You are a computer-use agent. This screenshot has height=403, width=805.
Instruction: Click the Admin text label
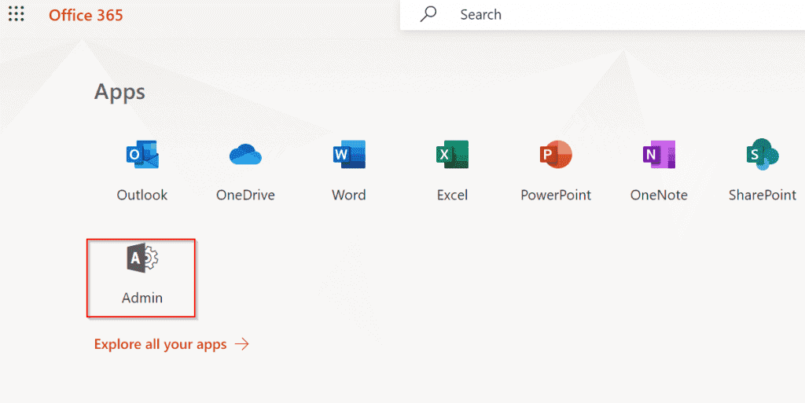[142, 298]
